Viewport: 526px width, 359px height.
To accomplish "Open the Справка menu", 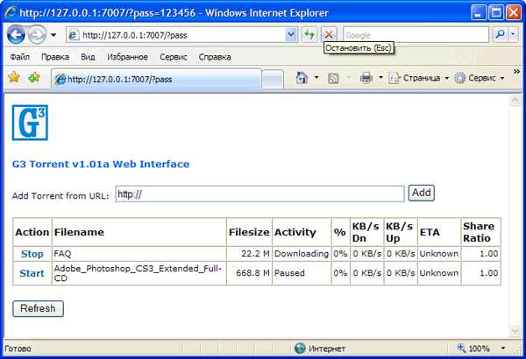I will (215, 57).
